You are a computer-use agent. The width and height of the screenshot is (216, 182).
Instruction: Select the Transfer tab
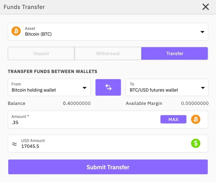pos(175,54)
